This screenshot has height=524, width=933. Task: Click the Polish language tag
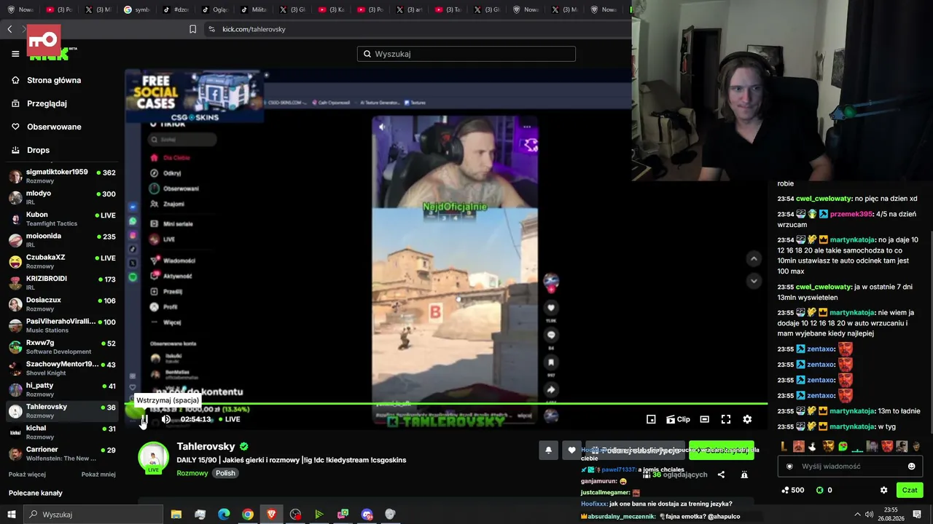225,473
